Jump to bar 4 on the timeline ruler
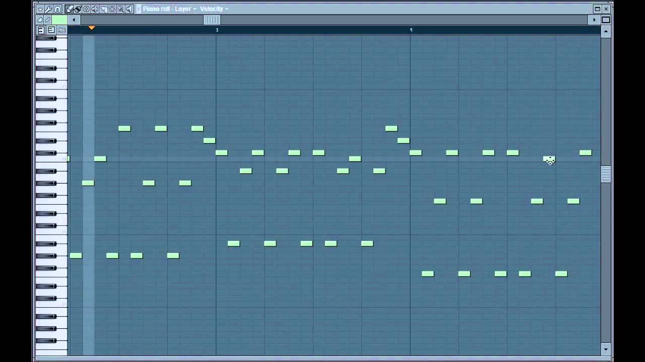 (411, 30)
